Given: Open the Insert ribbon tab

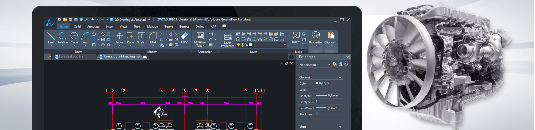Looking at the screenshot, I should click(x=109, y=26).
